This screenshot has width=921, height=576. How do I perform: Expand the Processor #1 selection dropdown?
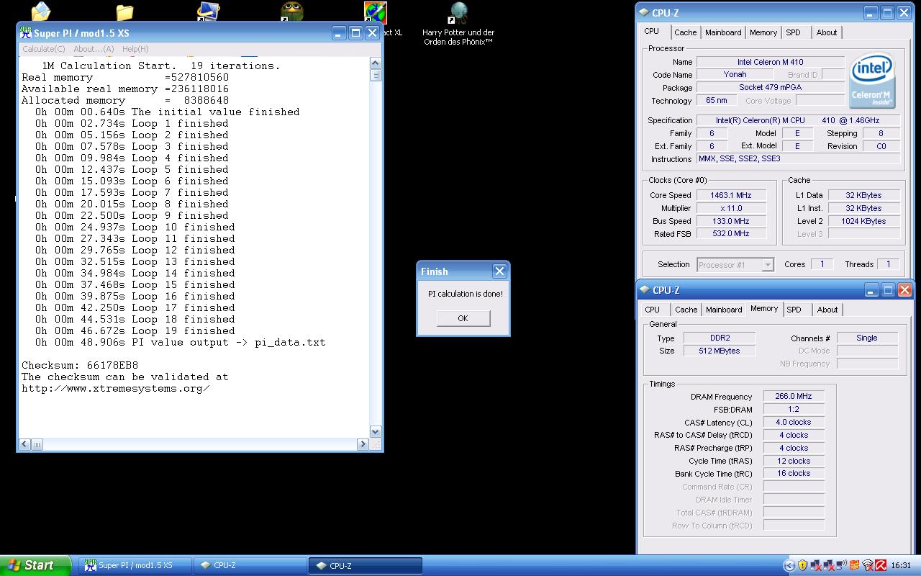pyautogui.click(x=768, y=265)
